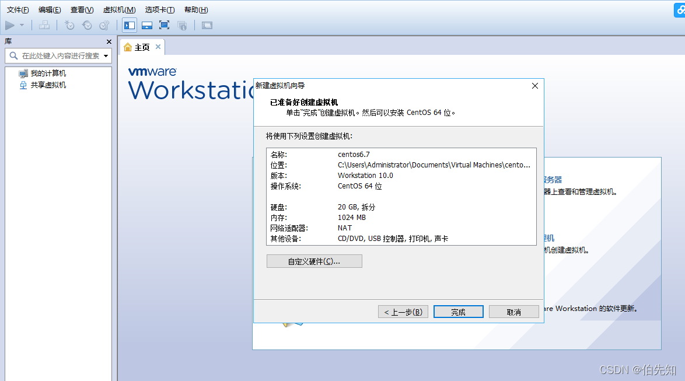Click the Manage snapshots toolbar icon
Screen dimensions: 685x381
104,25
